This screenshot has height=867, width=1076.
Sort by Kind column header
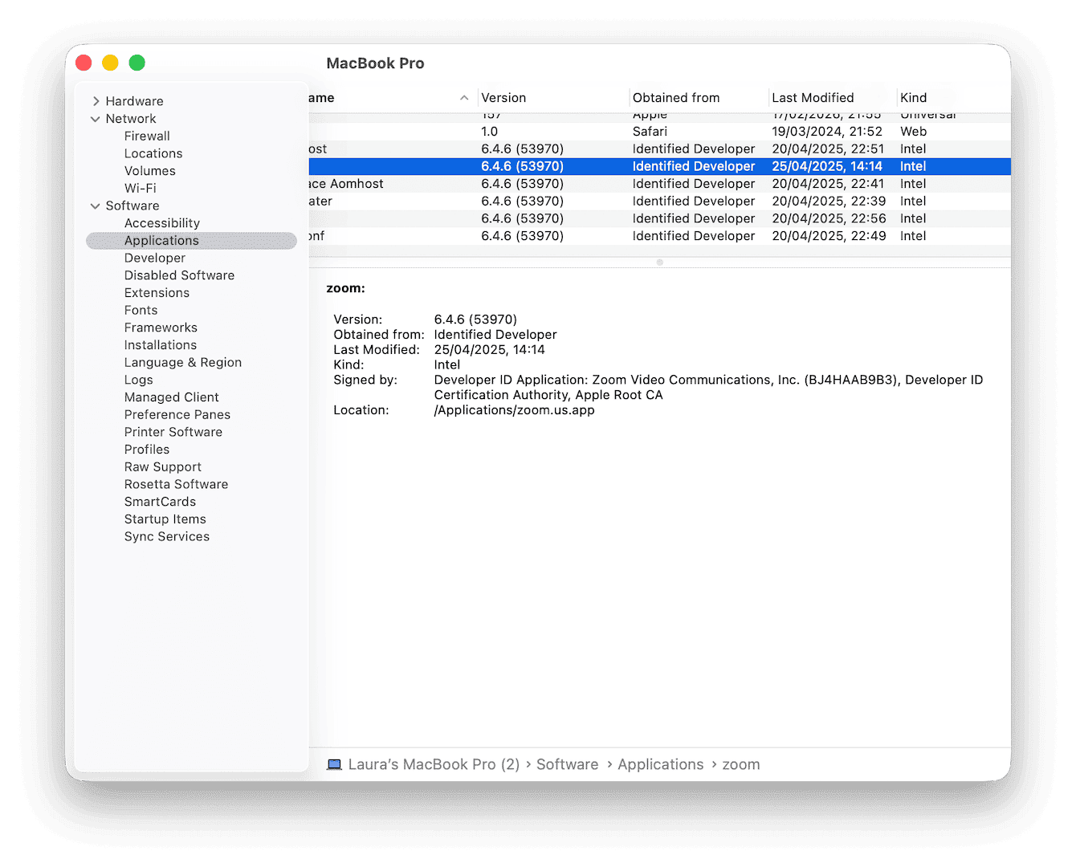914,98
